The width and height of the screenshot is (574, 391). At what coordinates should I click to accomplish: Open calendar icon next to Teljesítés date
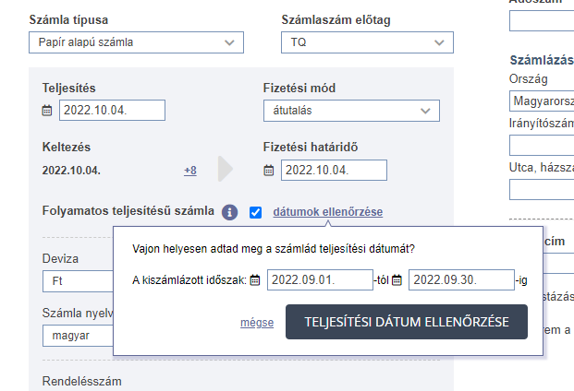click(47, 111)
